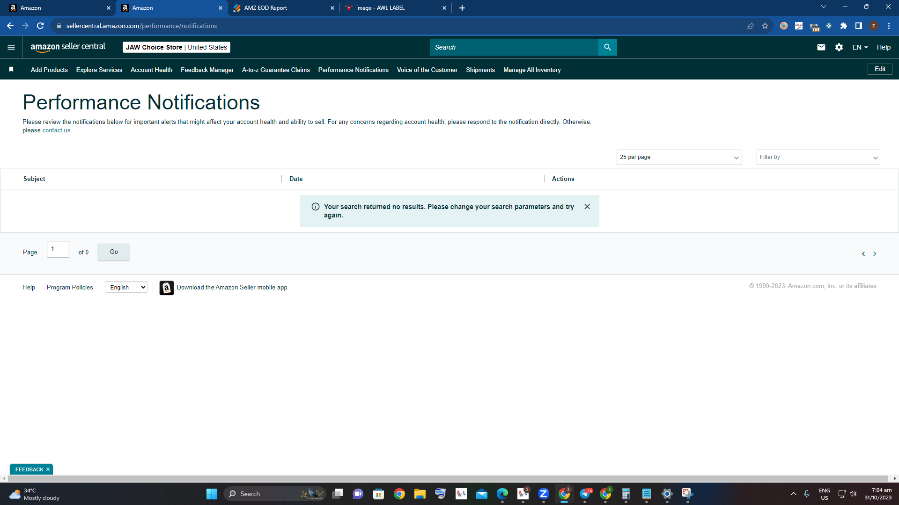
Task: Click the search magnifier button
Action: (607, 47)
